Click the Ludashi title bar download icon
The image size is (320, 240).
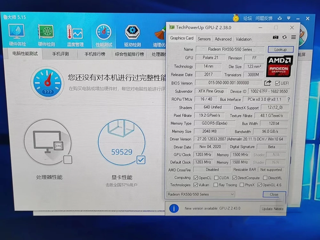tap(280, 18)
